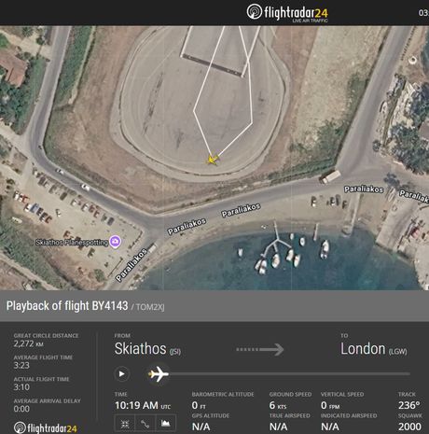
Task: Click the 236° track value
Action: 409,405
